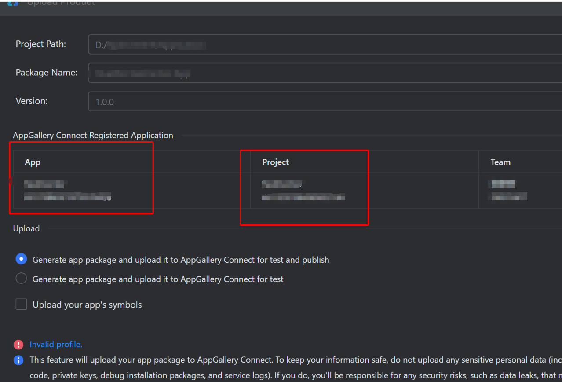Click the red error icon beside Invalid profile
This screenshot has width=562, height=382.
pos(18,345)
